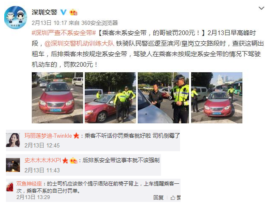Open 深圳交警 profile avatar
This screenshot has width=275, height=207.
coord(16,17)
